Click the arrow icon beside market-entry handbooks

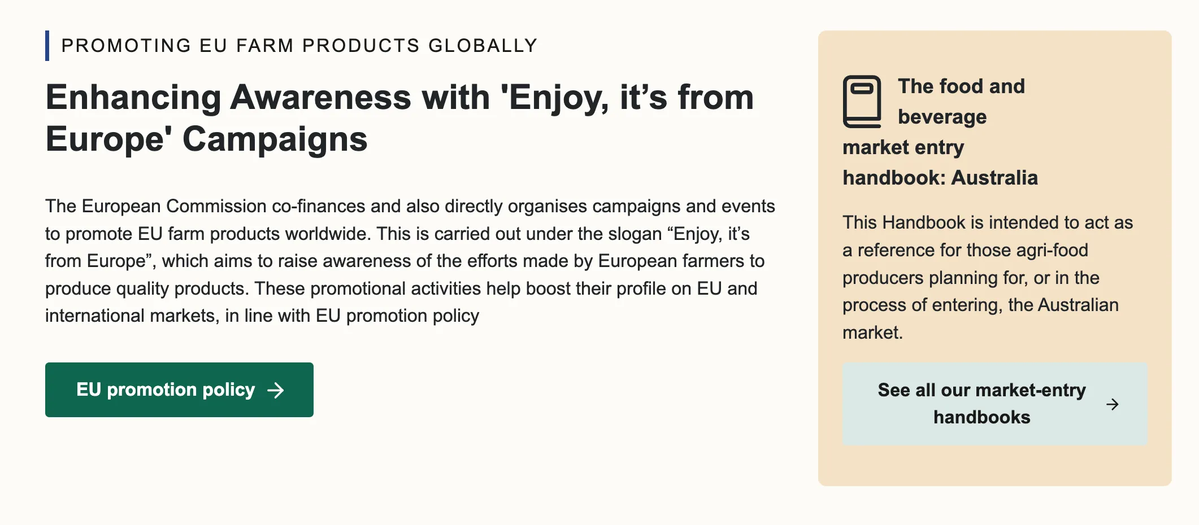coord(1112,404)
